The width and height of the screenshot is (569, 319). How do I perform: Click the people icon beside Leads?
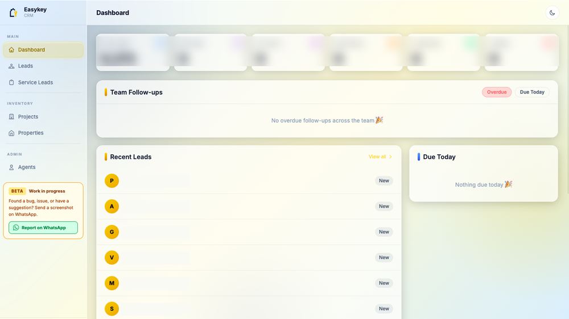[11, 66]
